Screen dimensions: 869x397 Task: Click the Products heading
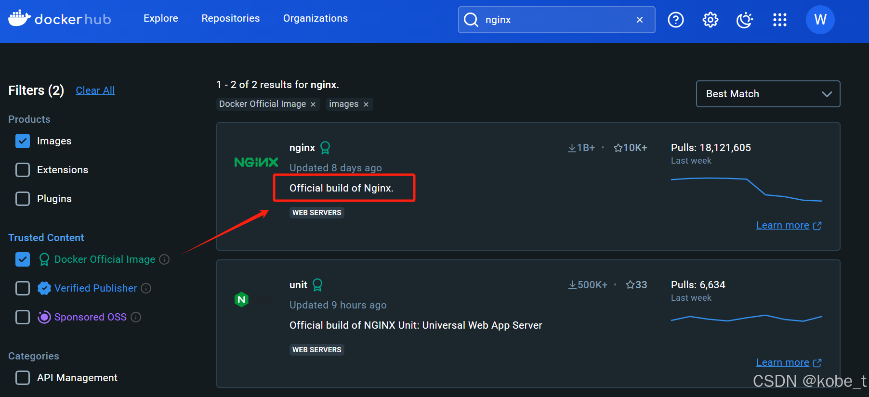pos(29,119)
